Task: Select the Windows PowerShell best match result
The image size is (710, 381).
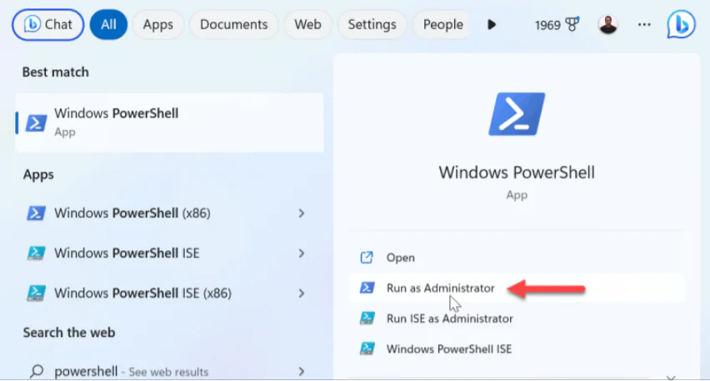Action: (x=169, y=123)
